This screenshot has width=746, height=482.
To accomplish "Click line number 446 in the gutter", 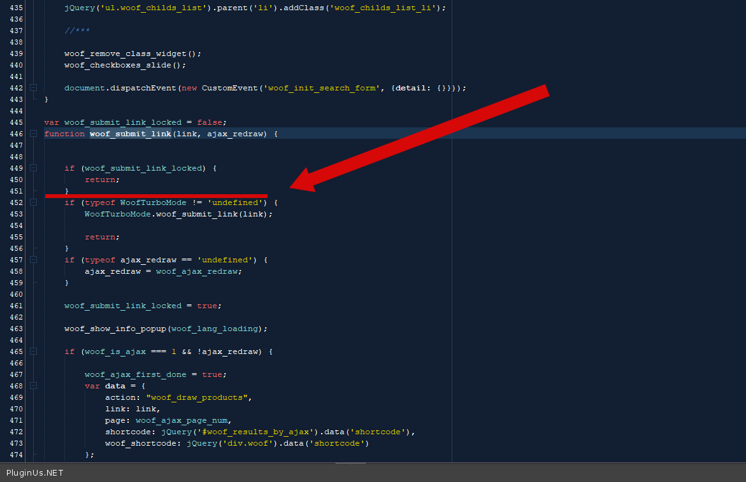I will click(17, 134).
